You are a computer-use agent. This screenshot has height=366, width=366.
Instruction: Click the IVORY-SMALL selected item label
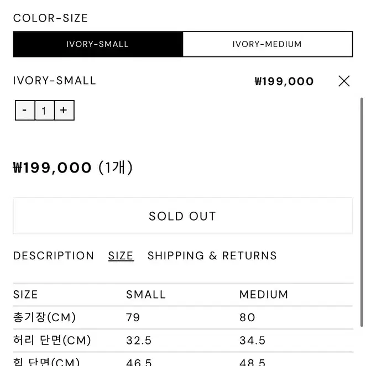click(x=55, y=81)
